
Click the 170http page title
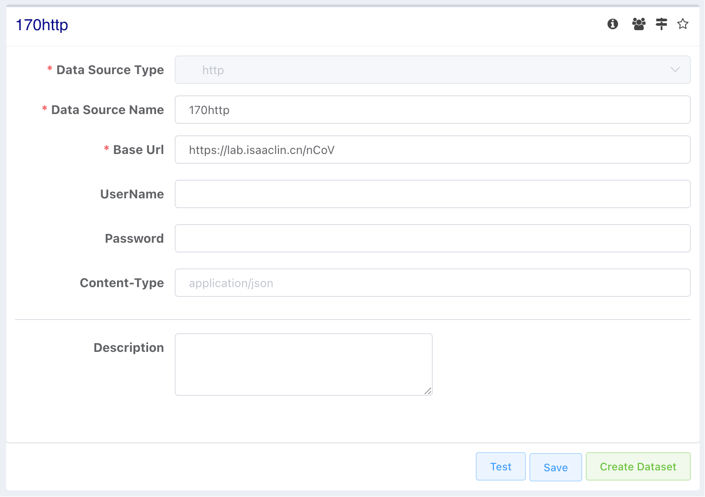[42, 25]
